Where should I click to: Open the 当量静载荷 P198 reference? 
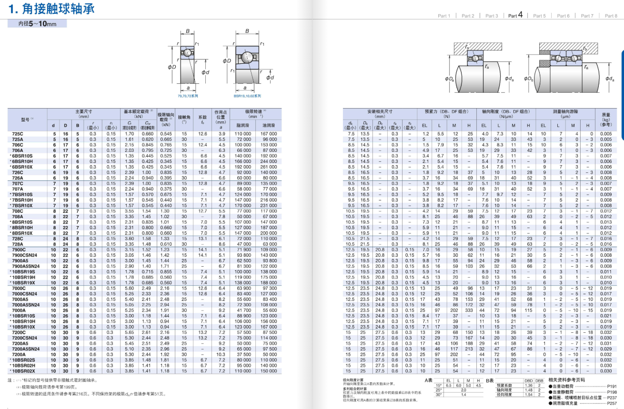583,391
